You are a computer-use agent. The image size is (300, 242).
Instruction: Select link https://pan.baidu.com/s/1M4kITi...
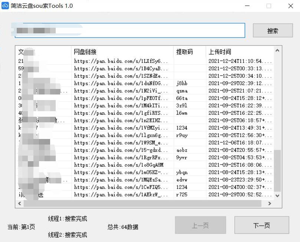click(x=121, y=106)
